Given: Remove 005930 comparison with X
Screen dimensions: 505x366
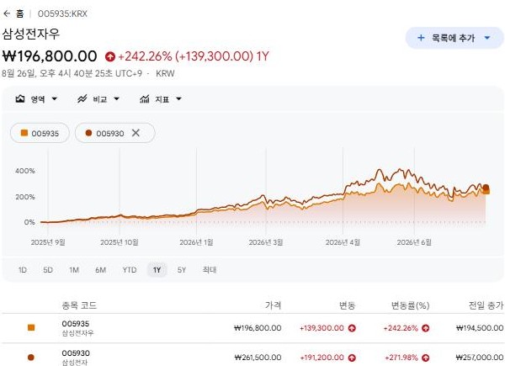Looking at the screenshot, I should [136, 133].
